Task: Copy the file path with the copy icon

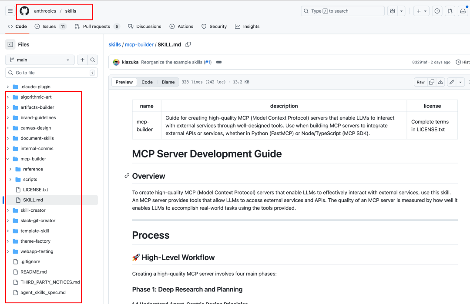Action: point(188,44)
